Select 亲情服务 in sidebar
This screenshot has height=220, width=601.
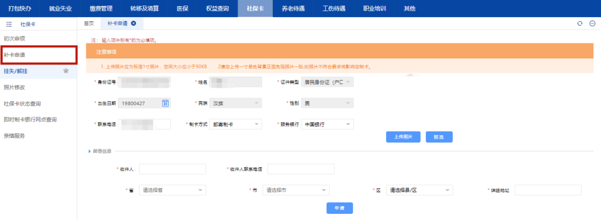tap(38, 136)
